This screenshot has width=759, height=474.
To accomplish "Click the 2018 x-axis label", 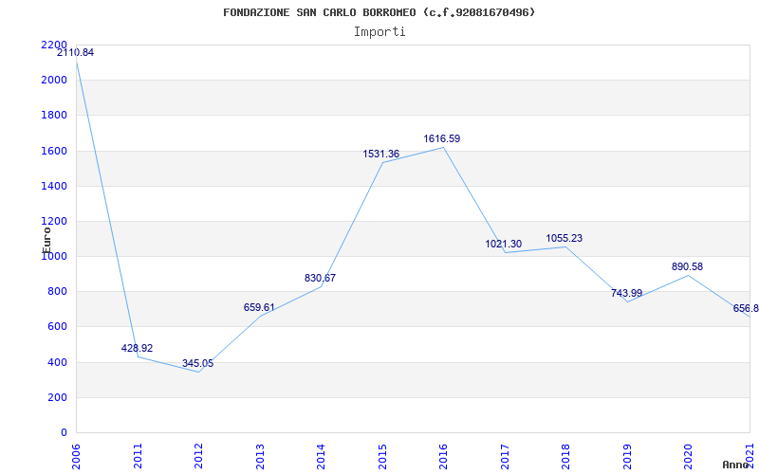I will coord(565,456).
